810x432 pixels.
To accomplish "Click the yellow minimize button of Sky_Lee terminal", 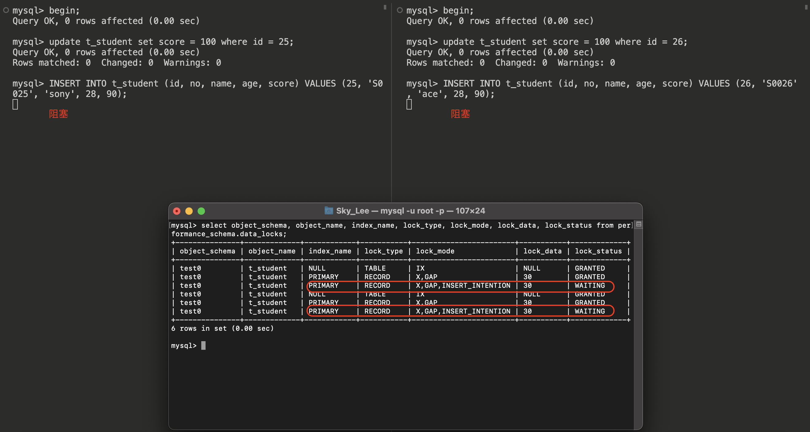I will (x=189, y=211).
